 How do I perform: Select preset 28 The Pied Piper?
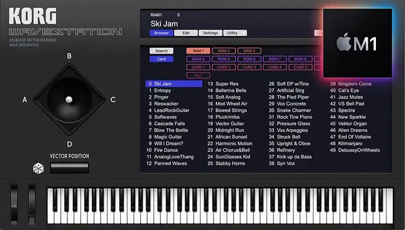click(x=289, y=97)
